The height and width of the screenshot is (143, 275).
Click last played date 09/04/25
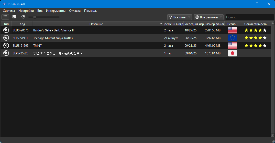coord(191,53)
